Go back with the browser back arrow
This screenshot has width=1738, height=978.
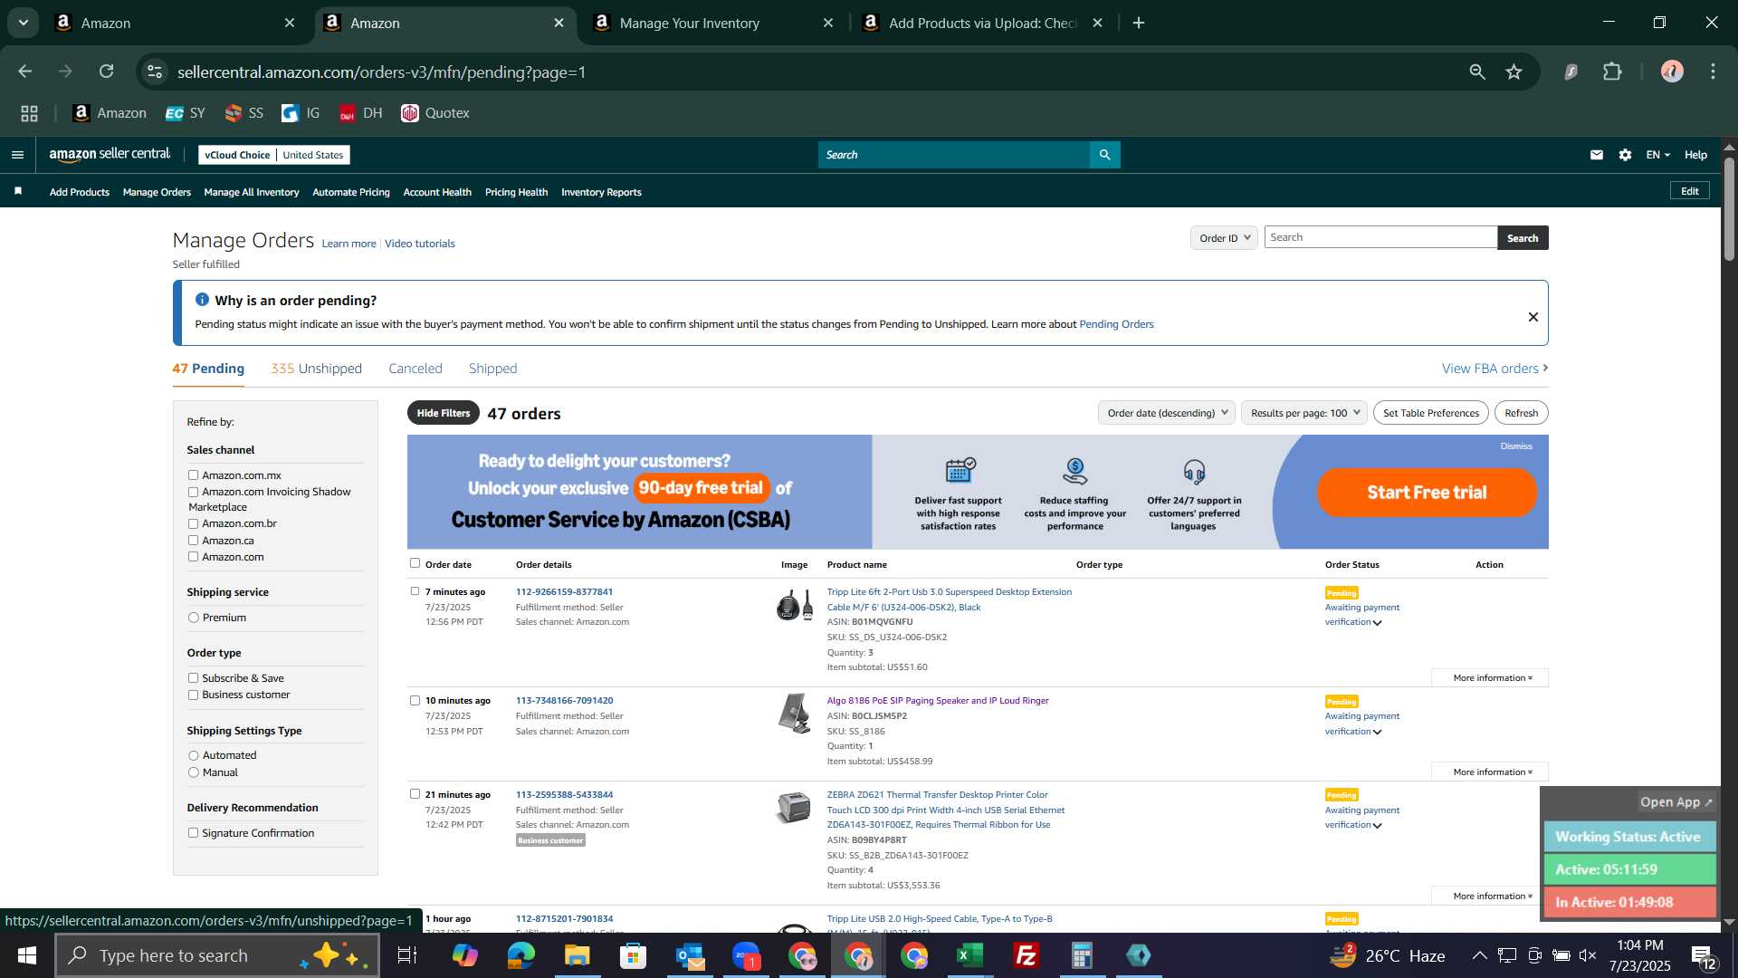click(25, 72)
